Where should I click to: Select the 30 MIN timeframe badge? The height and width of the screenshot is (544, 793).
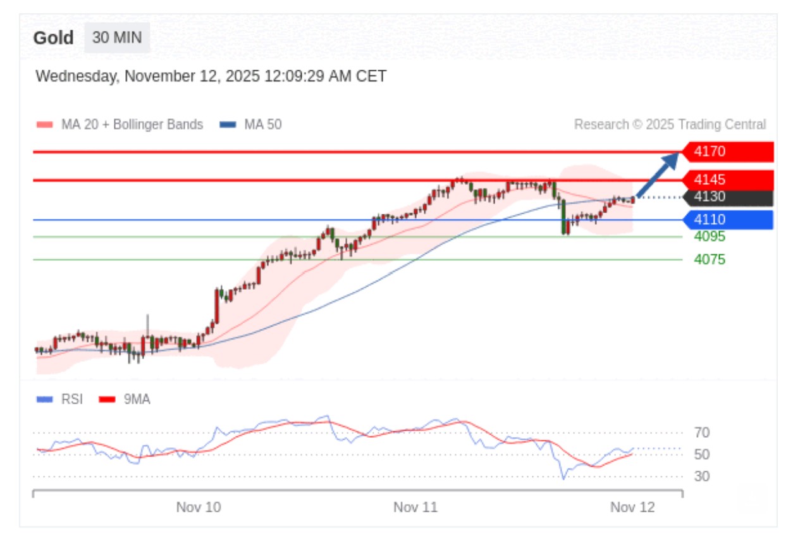117,38
